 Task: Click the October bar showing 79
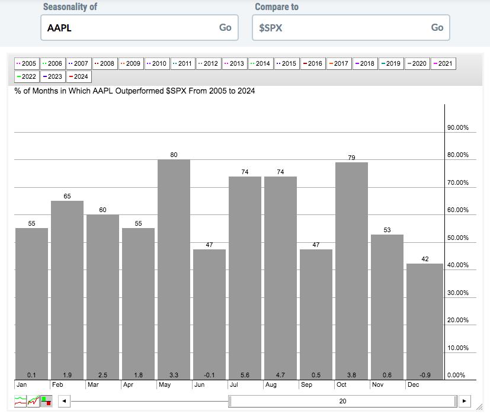(x=351, y=270)
